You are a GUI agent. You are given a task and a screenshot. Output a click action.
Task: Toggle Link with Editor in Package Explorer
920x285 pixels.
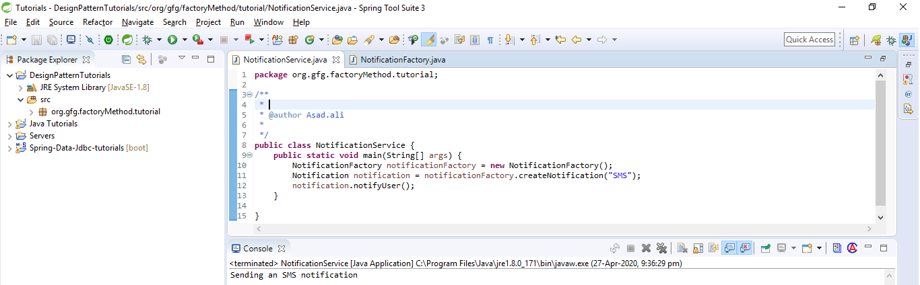tap(141, 59)
